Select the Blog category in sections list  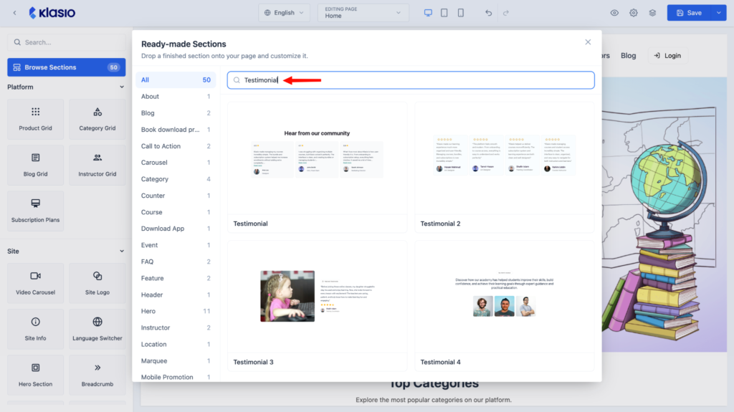176,112
